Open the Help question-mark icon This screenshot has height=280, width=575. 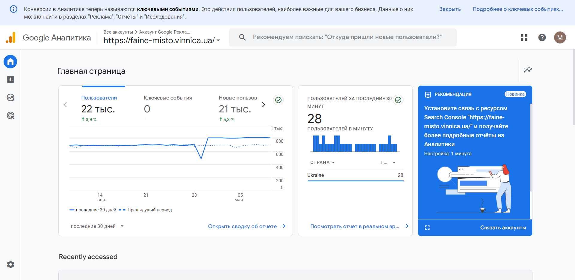pos(542,37)
